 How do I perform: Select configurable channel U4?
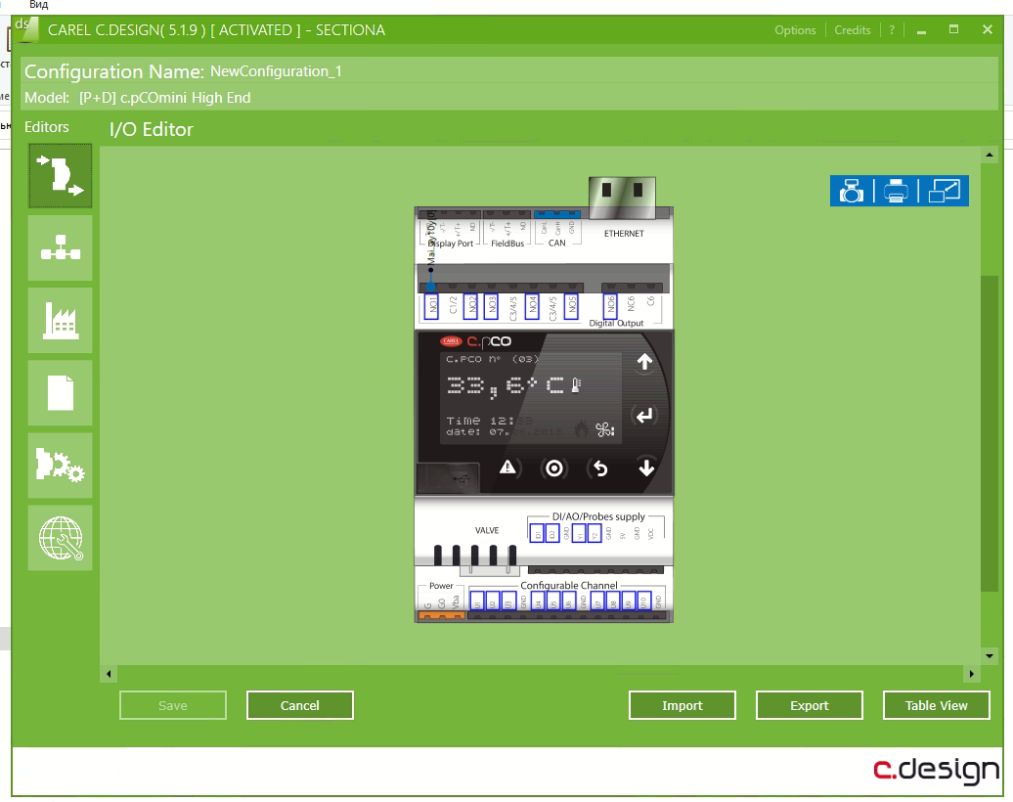[x=538, y=601]
